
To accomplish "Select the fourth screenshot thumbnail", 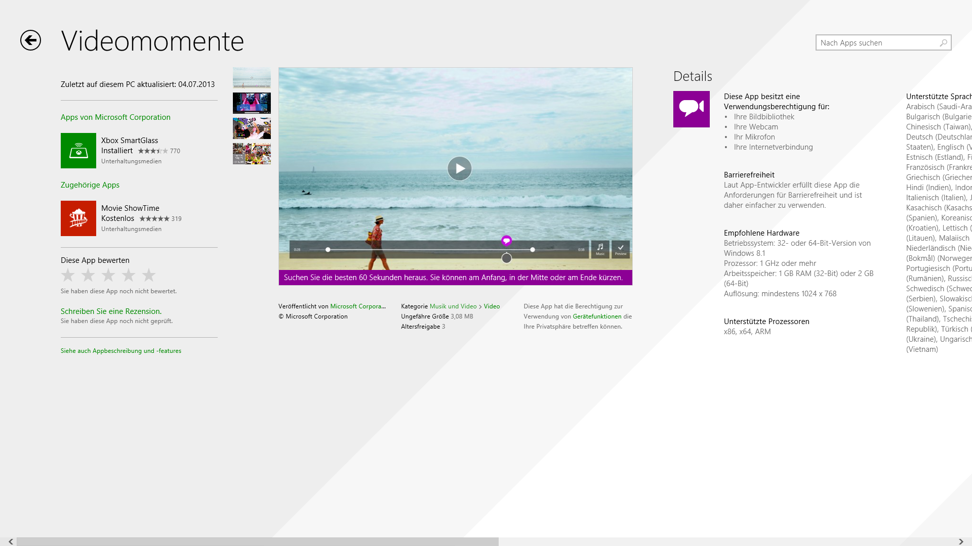I will point(252,154).
